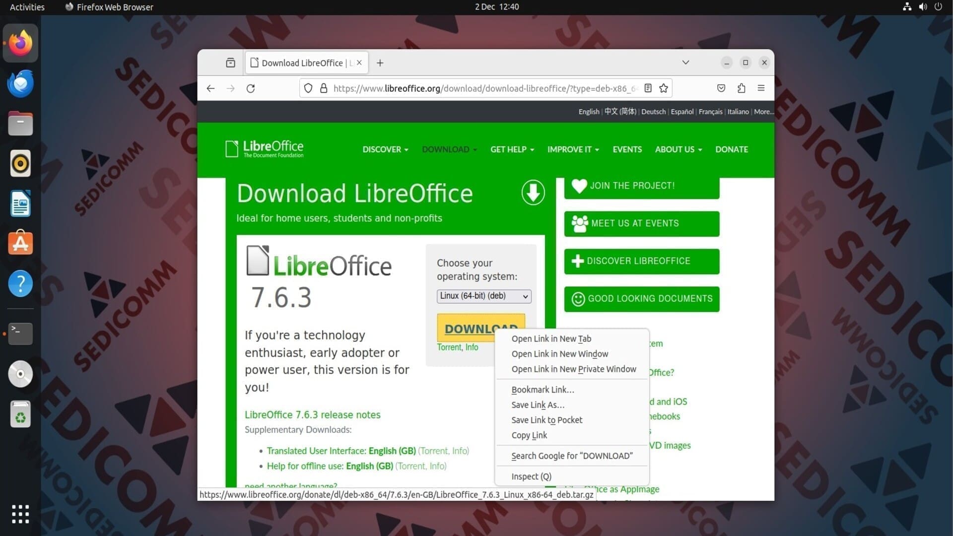Expand the List all tabs chevron
The image size is (953, 536).
(x=685, y=63)
